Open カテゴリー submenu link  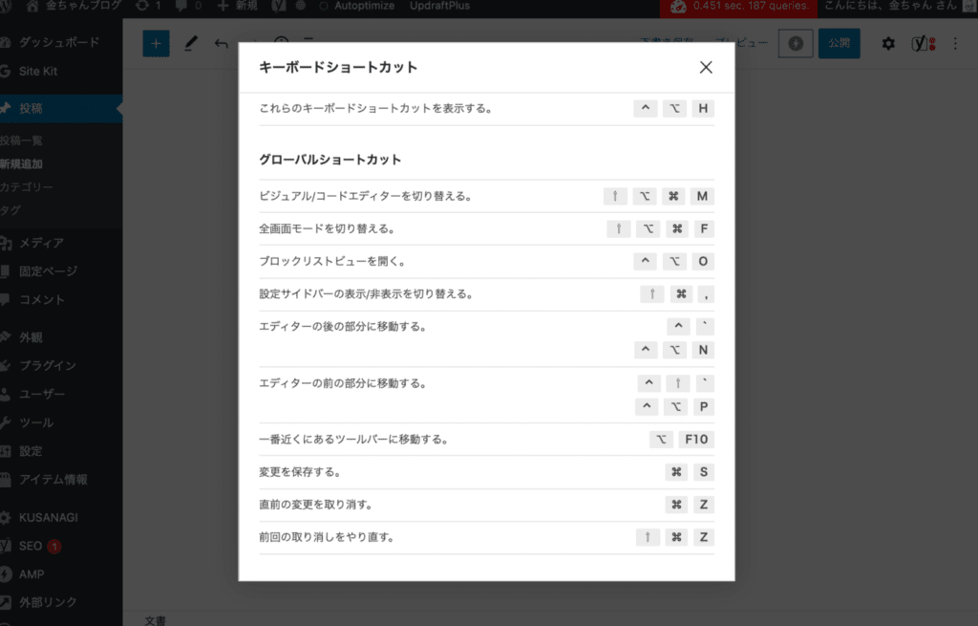point(27,187)
